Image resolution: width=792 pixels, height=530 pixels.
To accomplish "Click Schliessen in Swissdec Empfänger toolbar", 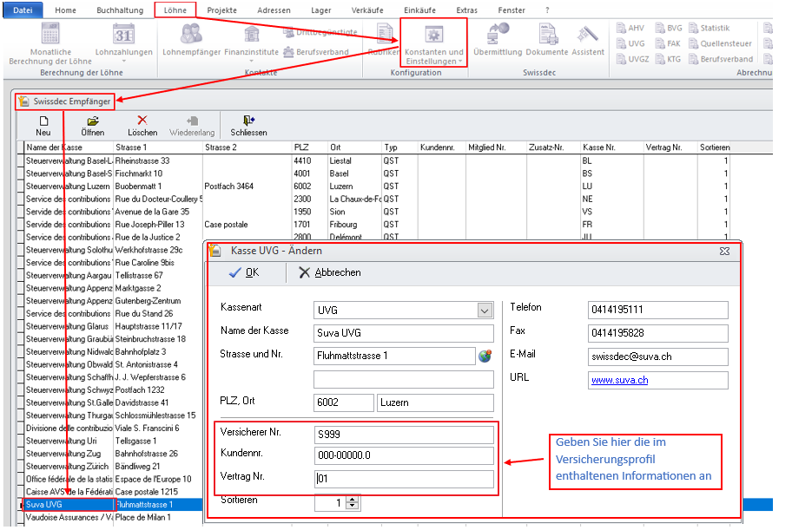I will point(248,126).
